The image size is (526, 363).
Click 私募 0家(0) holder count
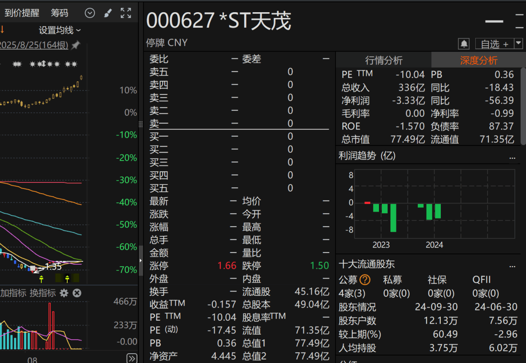[396, 293]
